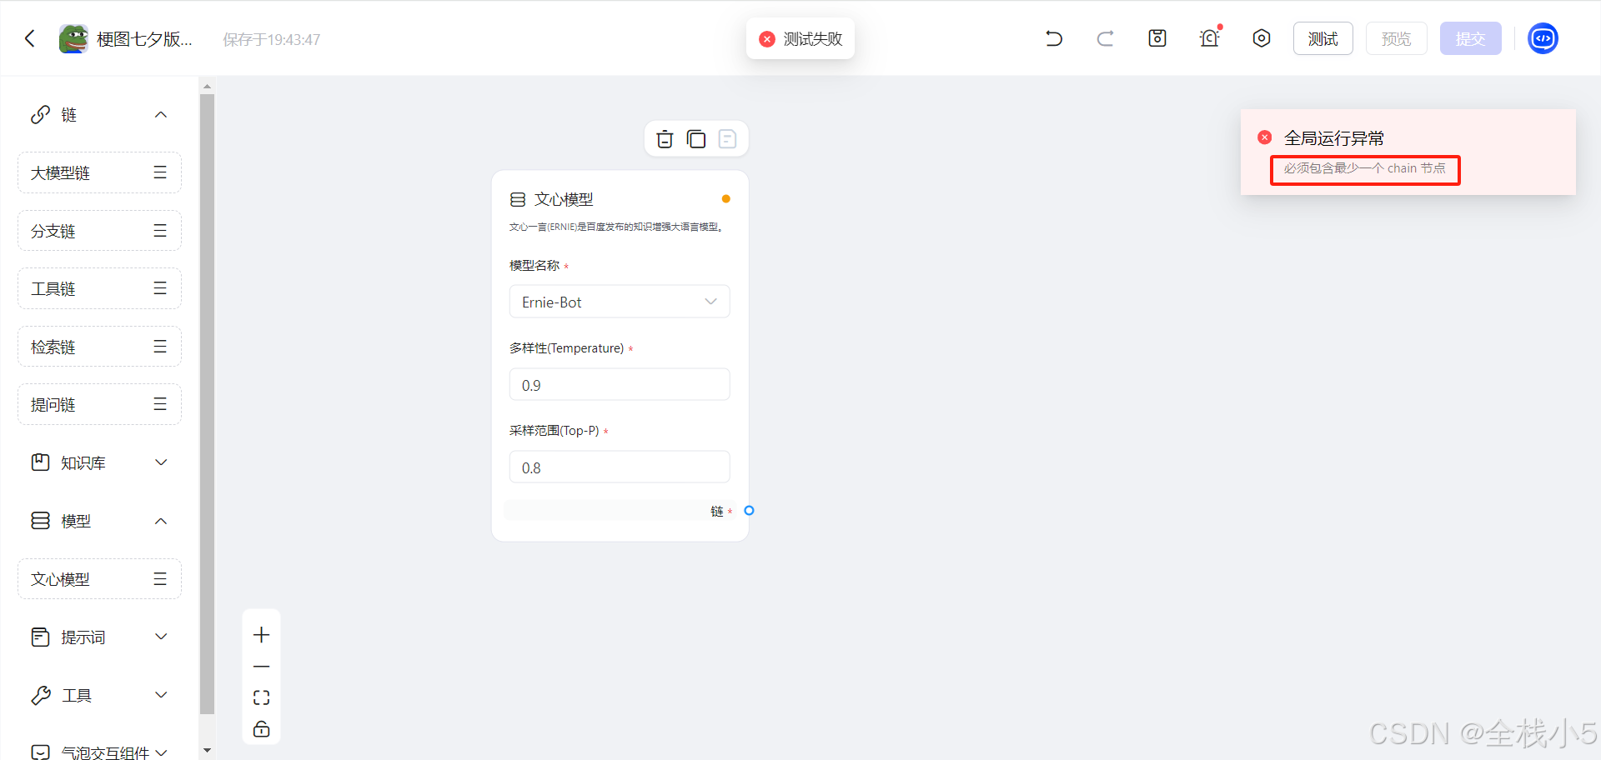Open the hexagon settings icon
This screenshot has width=1601, height=760.
tap(1262, 38)
